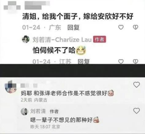Tap the laughing sweat emoji after 怕伺候不了哈
This screenshot has width=145, height=134.
tap(81, 50)
